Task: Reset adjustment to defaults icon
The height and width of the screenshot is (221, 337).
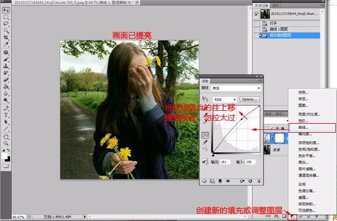Action: 250,182
